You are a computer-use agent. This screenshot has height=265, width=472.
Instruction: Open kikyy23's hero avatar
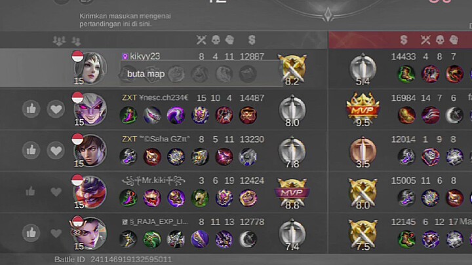(90, 68)
